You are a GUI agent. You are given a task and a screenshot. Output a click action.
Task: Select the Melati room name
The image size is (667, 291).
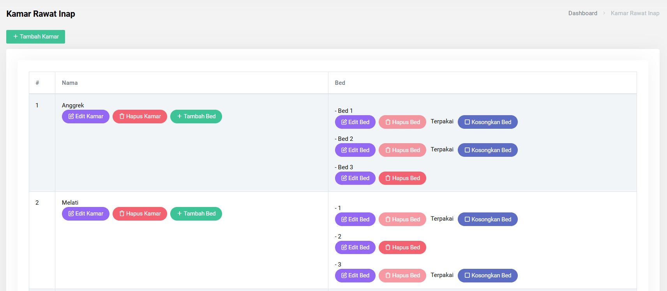pyautogui.click(x=70, y=203)
